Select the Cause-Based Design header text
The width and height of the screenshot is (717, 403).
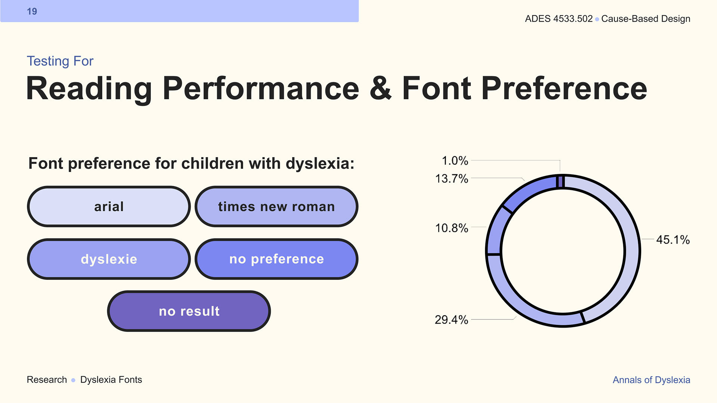(646, 19)
